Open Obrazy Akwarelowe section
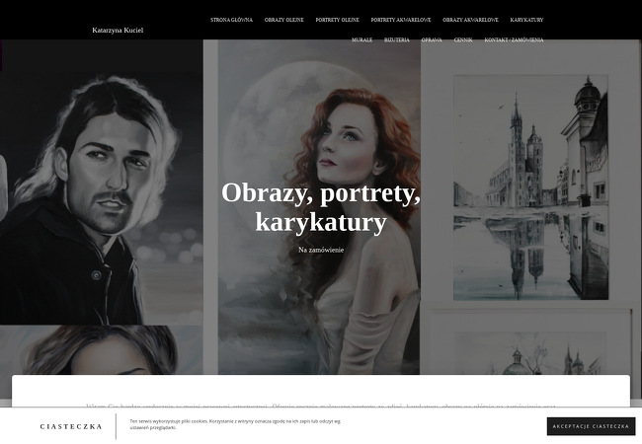Viewport: 642px width, 444px height. tap(470, 20)
